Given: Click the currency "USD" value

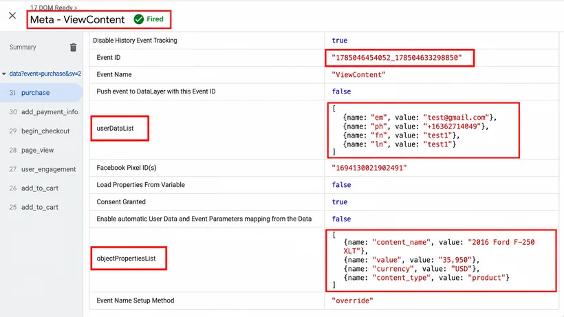Looking at the screenshot, I should click(461, 268).
